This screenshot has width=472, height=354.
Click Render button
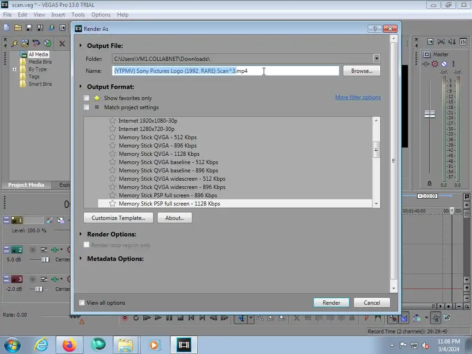click(331, 302)
